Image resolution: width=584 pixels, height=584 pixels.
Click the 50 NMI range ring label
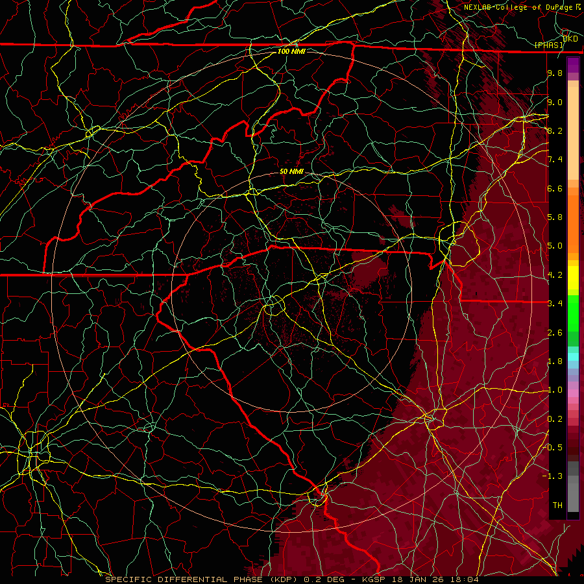tap(291, 171)
